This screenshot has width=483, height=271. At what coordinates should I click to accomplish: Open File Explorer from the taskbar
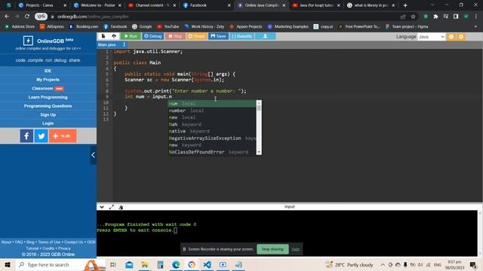point(144,264)
